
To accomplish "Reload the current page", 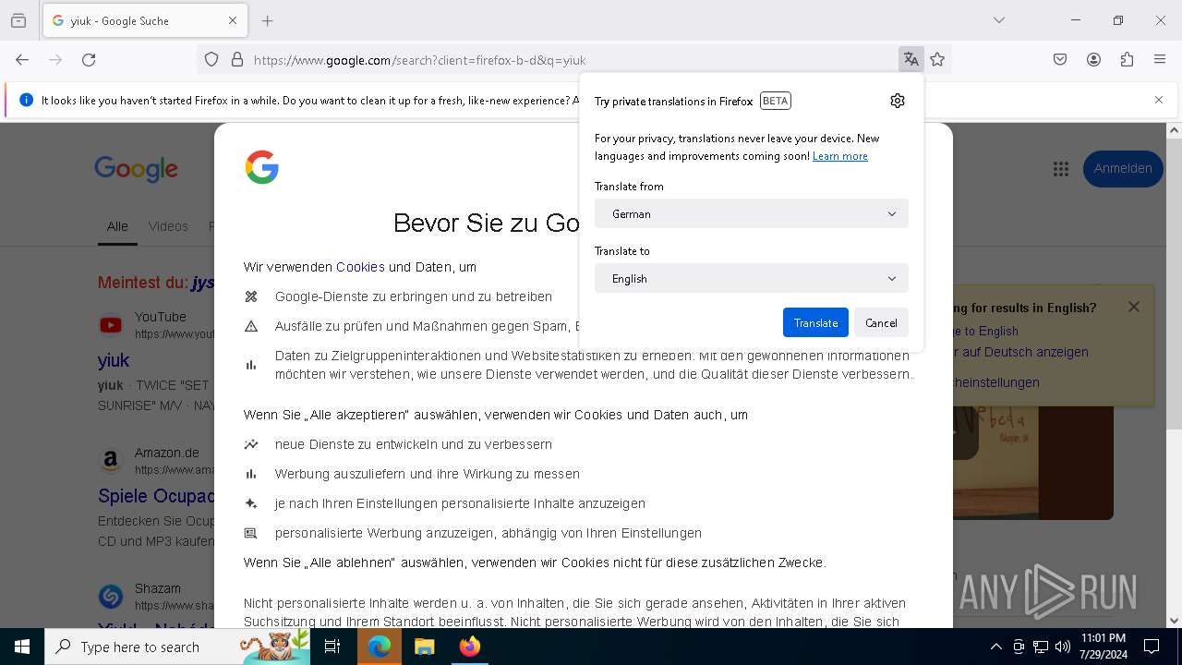I will coord(89,59).
